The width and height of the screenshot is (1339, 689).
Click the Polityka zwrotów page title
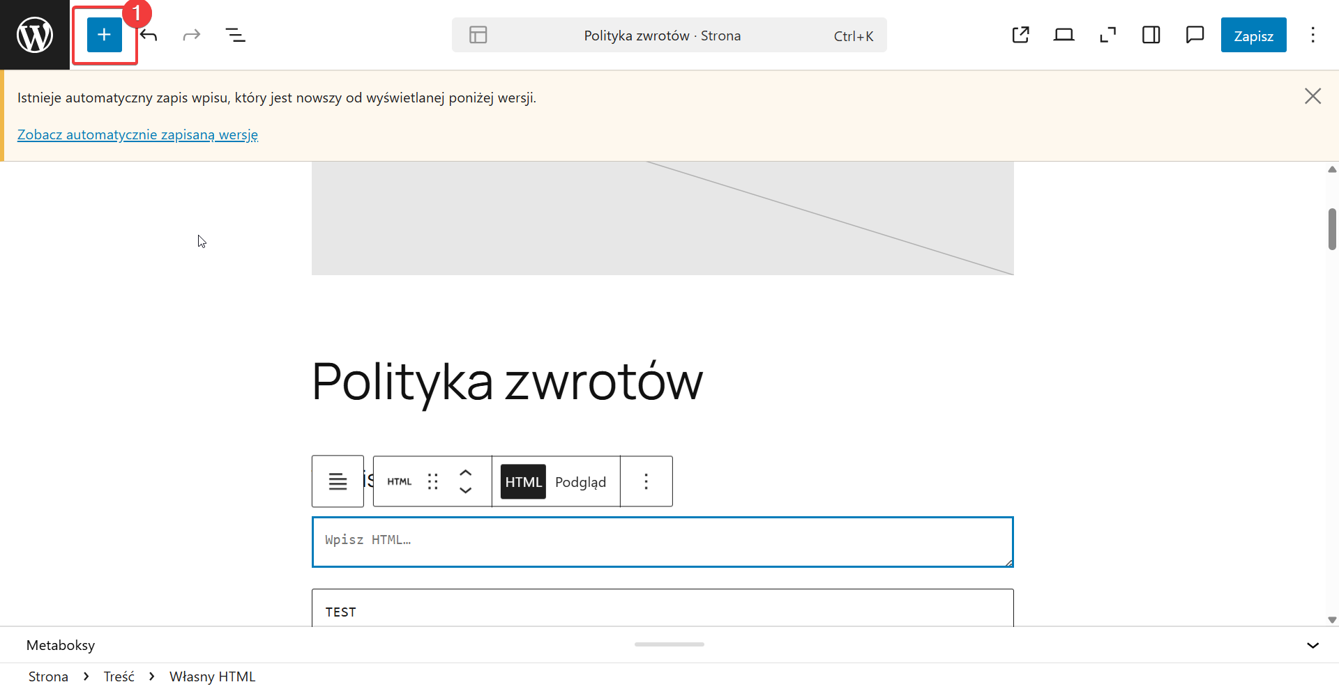(x=507, y=382)
